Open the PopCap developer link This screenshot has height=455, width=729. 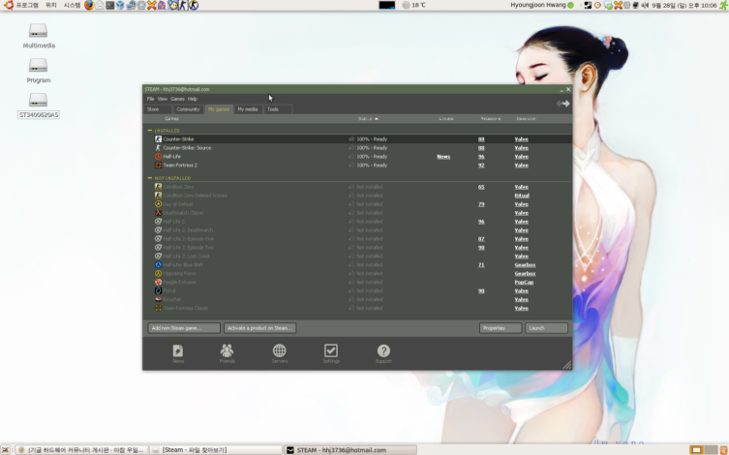pos(524,282)
